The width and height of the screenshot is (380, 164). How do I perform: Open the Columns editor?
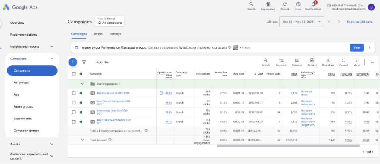click(297, 62)
